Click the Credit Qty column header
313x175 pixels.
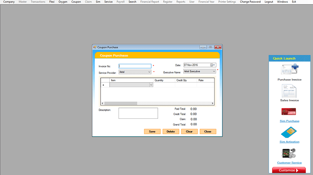tap(186, 80)
